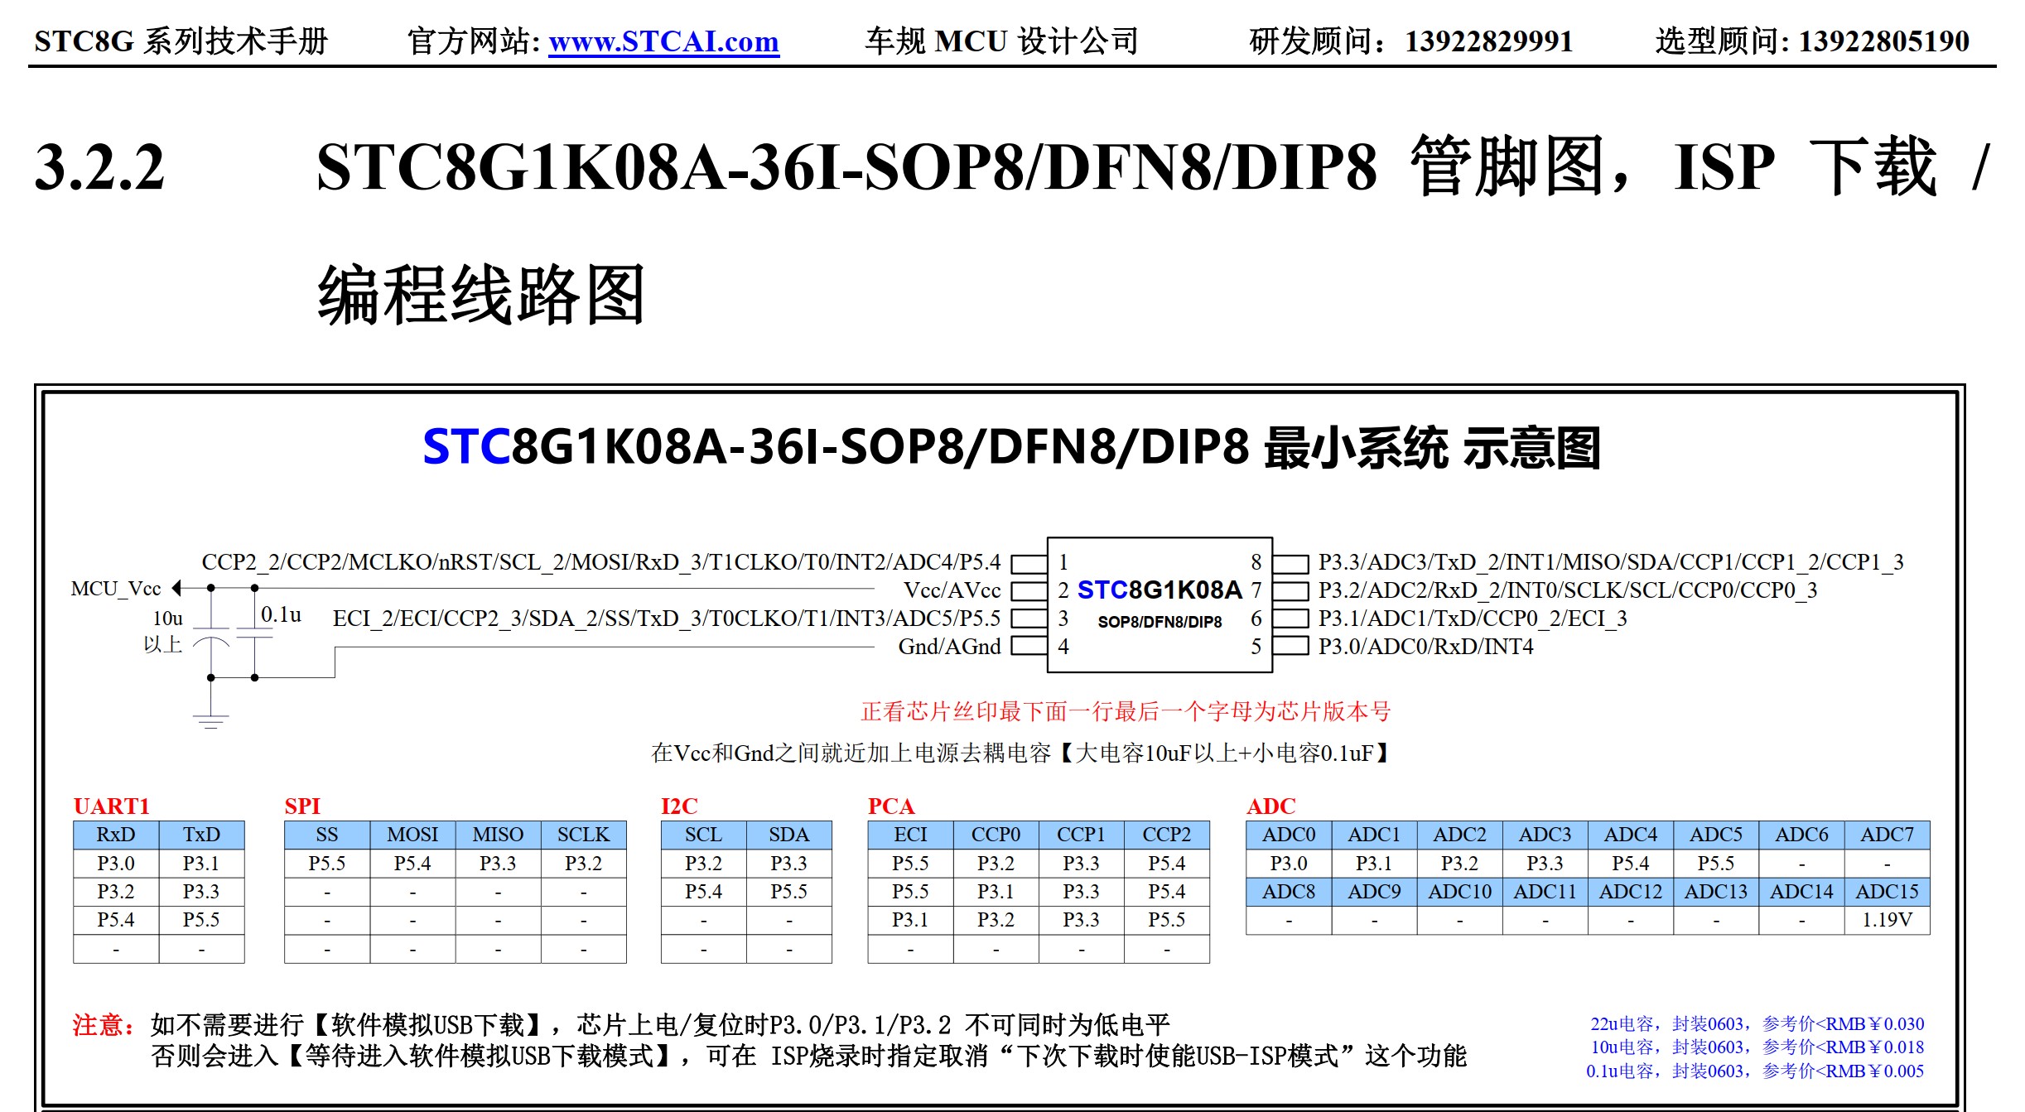Click the 10u capacitor label

point(167,619)
